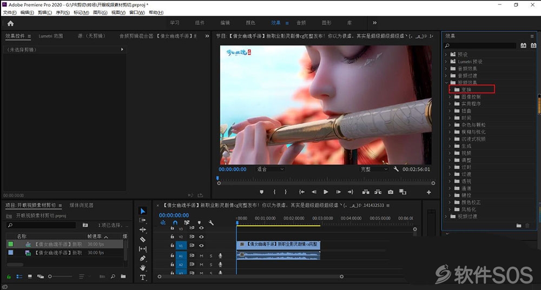Switch to the 媒体浏览器 tab
The width and height of the screenshot is (541, 290).
(x=82, y=205)
